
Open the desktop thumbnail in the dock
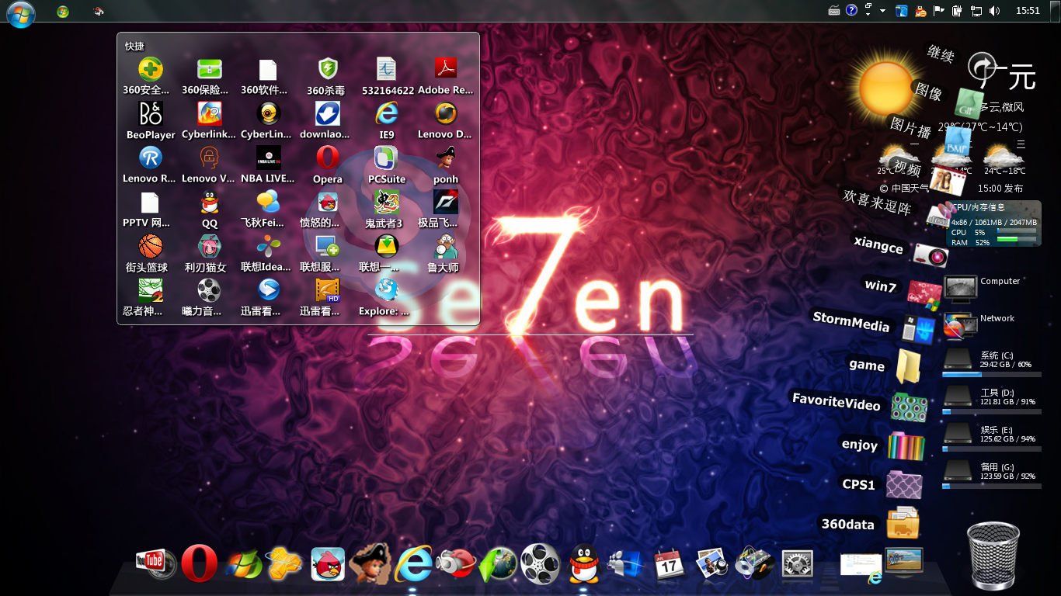904,562
